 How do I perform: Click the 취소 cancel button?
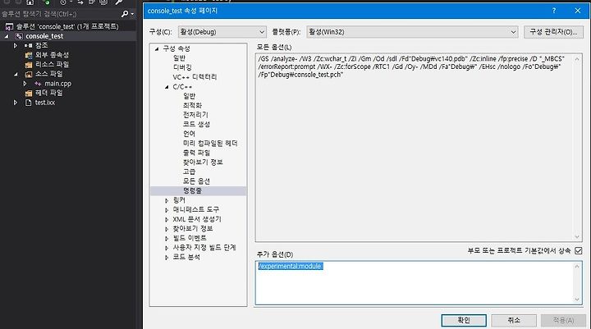click(x=514, y=320)
